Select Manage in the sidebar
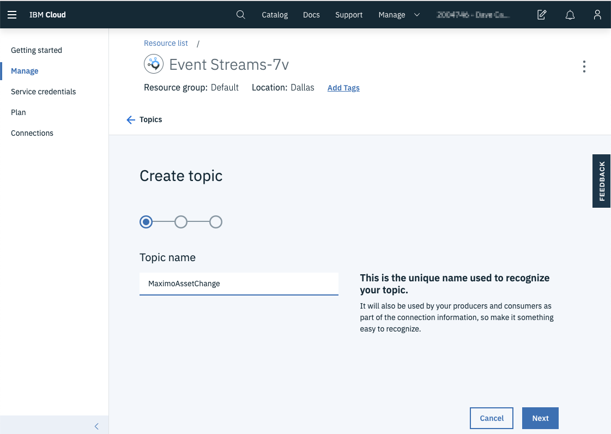 25,71
